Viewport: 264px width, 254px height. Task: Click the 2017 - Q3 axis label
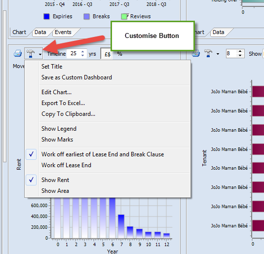119,4
